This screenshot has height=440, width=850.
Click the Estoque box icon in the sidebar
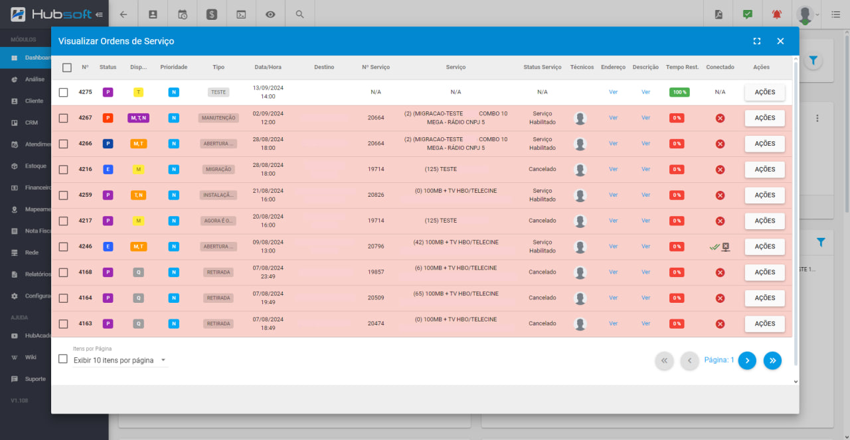click(x=15, y=166)
